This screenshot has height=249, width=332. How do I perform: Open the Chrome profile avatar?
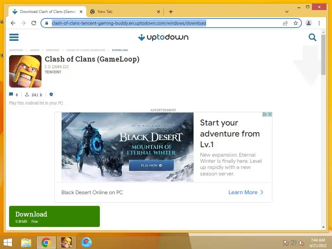309,23
